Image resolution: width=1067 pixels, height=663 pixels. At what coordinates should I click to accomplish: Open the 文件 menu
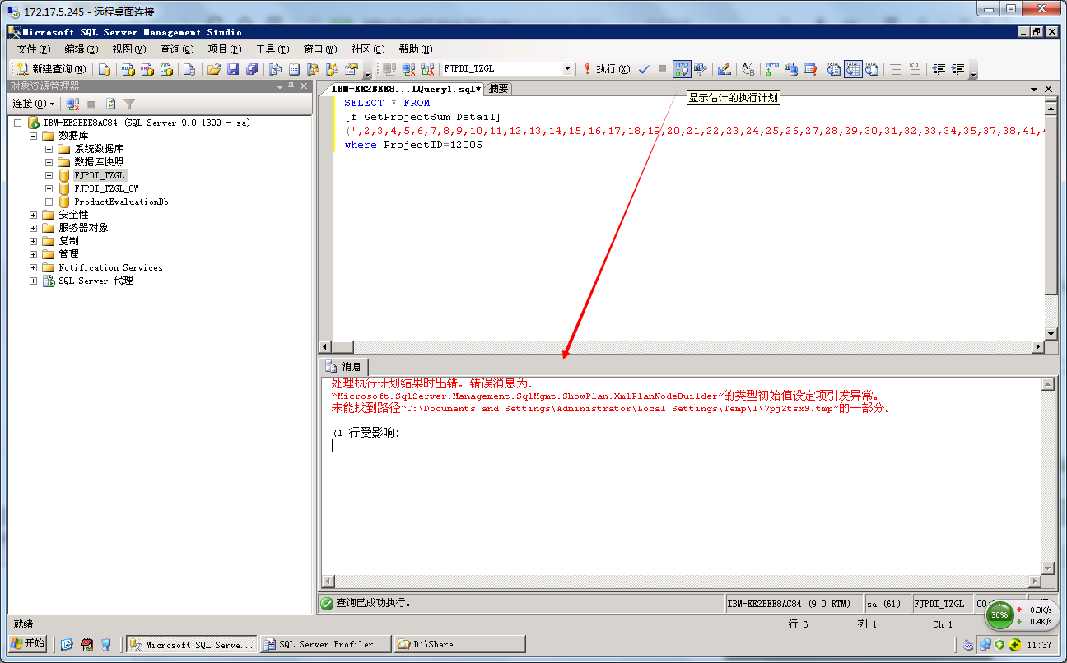pyautogui.click(x=34, y=49)
